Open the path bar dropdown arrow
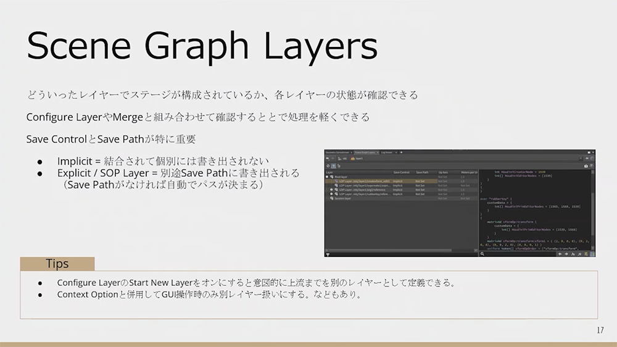Viewport: 617px width, 347px height. point(580,158)
